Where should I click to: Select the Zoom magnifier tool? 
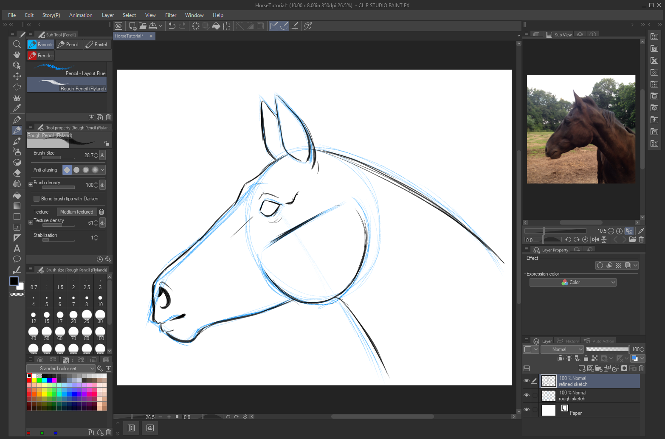[x=17, y=44]
